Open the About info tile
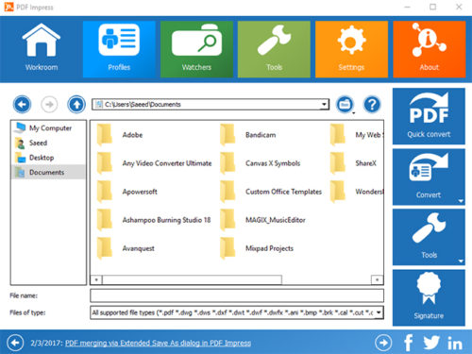472x354 pixels. tap(430, 49)
